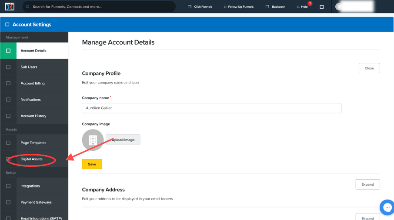This screenshot has width=394, height=220.
Task: Click the Integrations sidebar icon
Action: tap(8, 186)
